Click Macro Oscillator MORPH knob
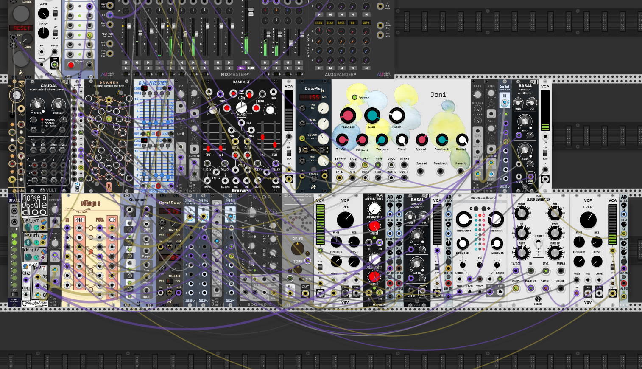Image resolution: width=642 pixels, height=369 pixels. click(x=497, y=243)
